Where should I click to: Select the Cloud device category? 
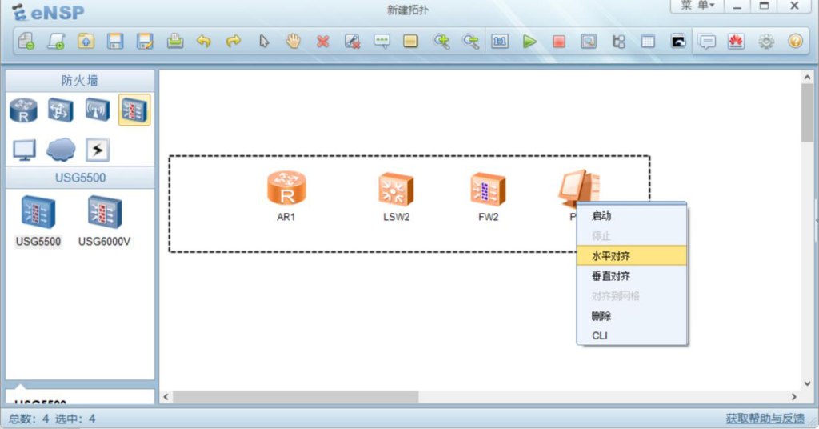click(61, 150)
